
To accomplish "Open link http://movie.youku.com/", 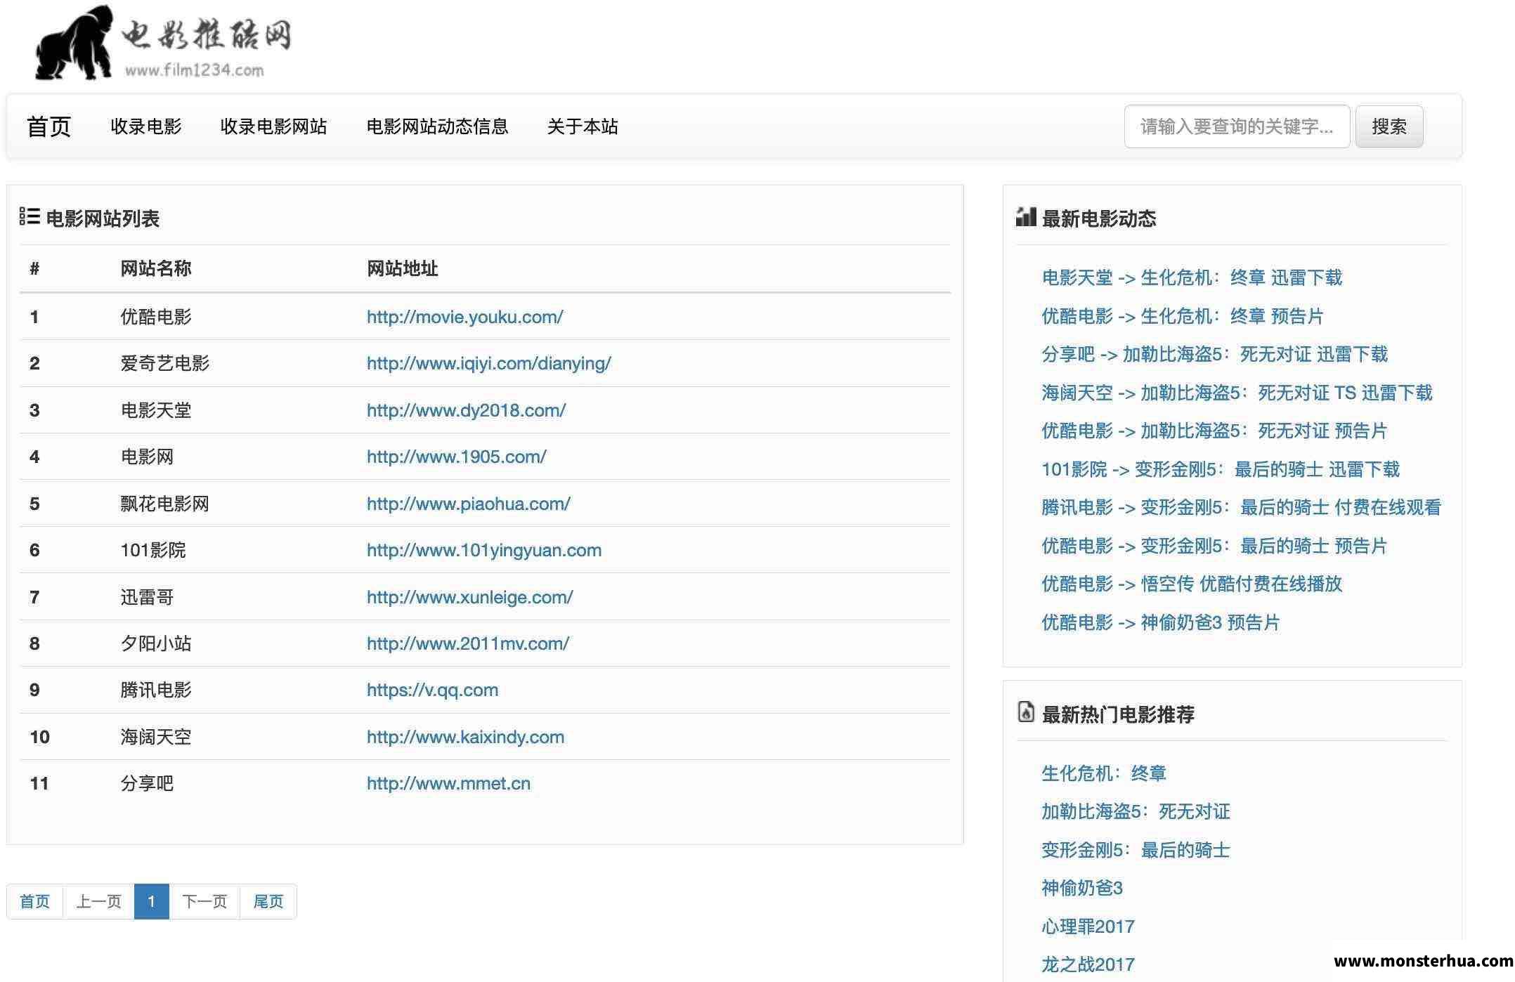I will click(464, 317).
